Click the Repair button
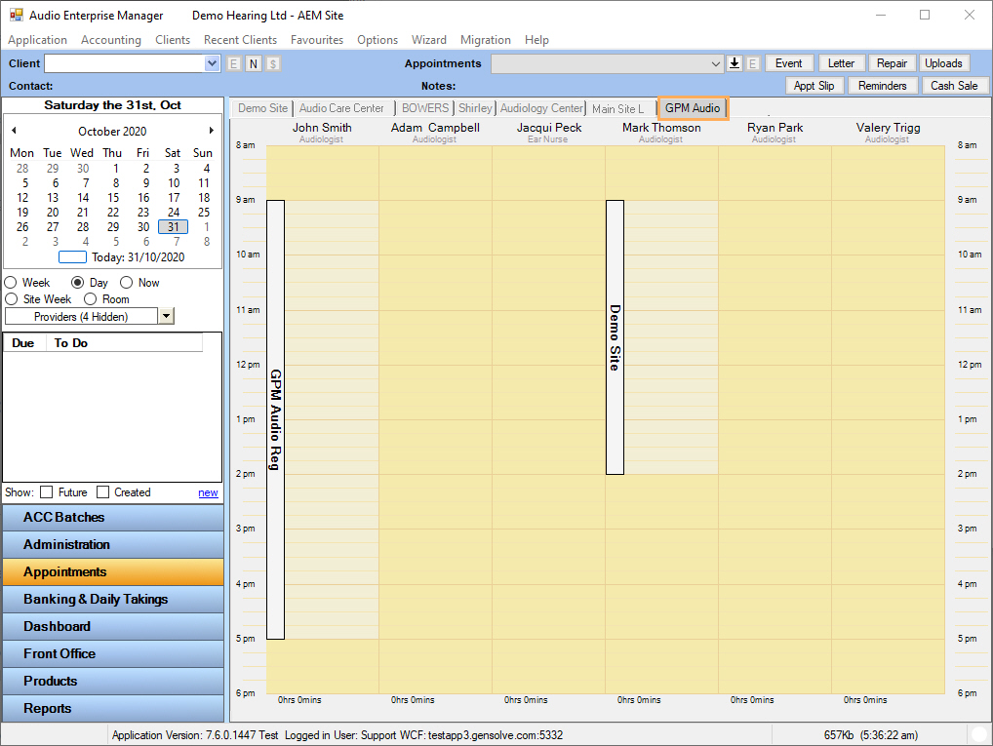This screenshot has height=746, width=993. point(892,63)
